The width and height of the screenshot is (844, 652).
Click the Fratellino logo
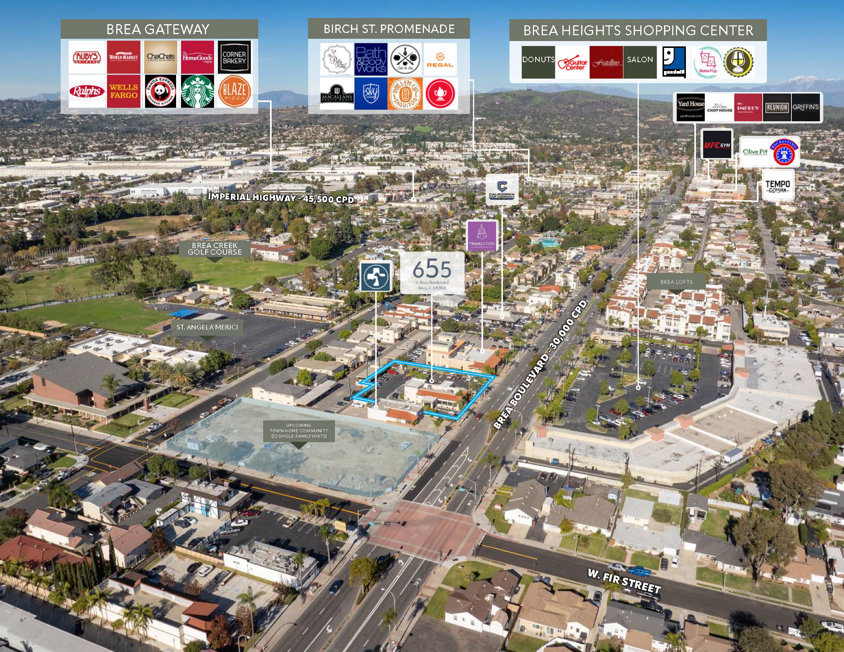[606, 62]
